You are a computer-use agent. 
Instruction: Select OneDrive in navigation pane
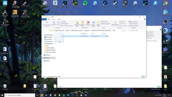pyautogui.click(x=48, y=55)
